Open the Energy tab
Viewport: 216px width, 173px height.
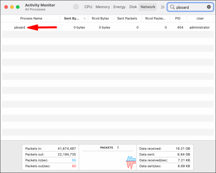[x=119, y=7]
